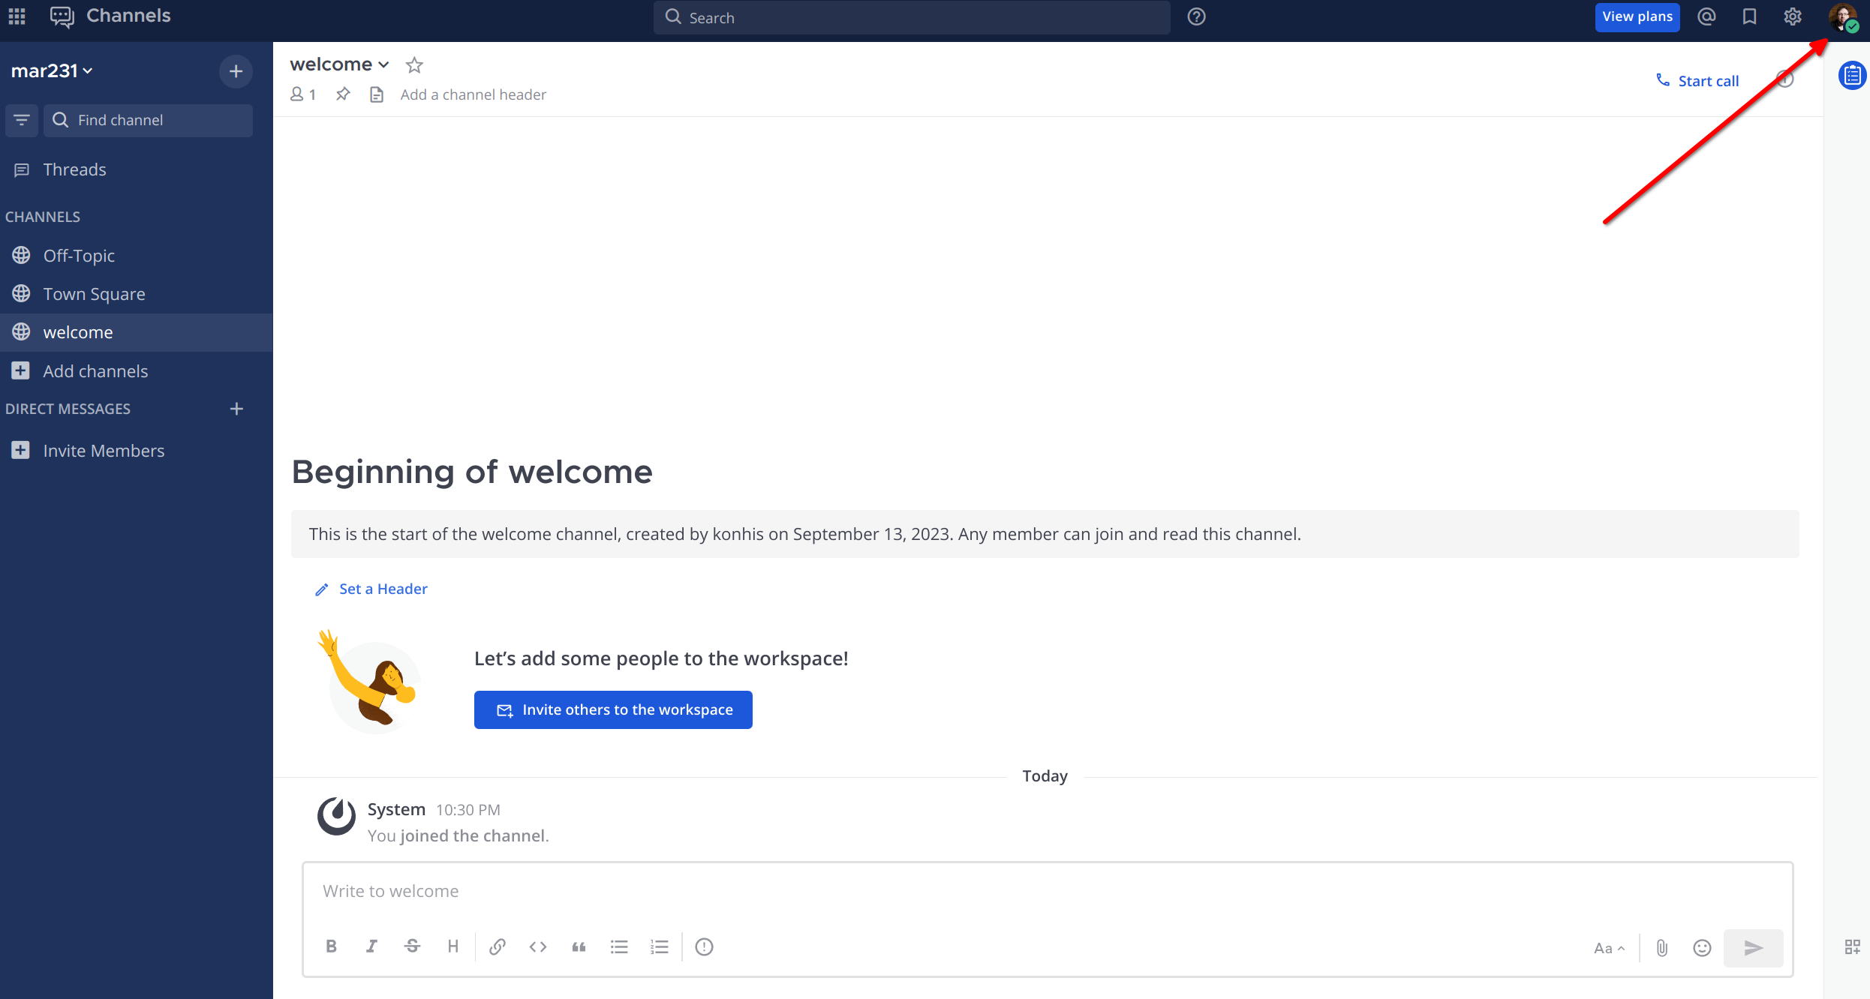The image size is (1870, 999).
Task: Expand the mar231 team menu
Action: pos(52,70)
